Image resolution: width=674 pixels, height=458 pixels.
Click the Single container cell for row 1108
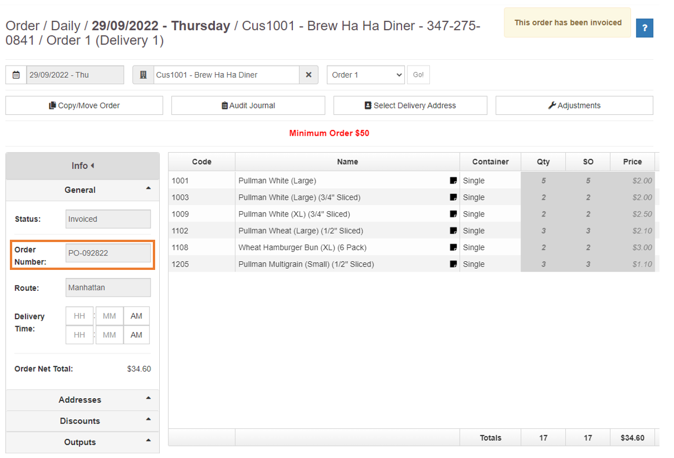(490, 248)
